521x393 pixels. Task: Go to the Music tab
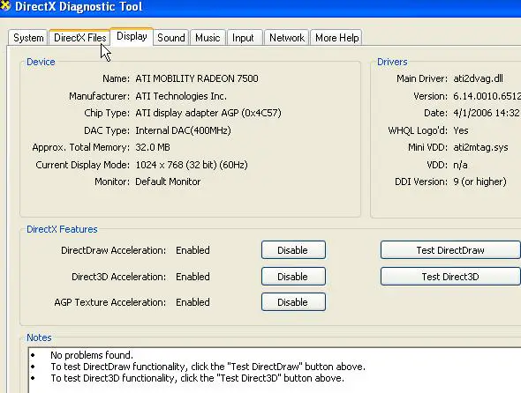pyautogui.click(x=208, y=38)
